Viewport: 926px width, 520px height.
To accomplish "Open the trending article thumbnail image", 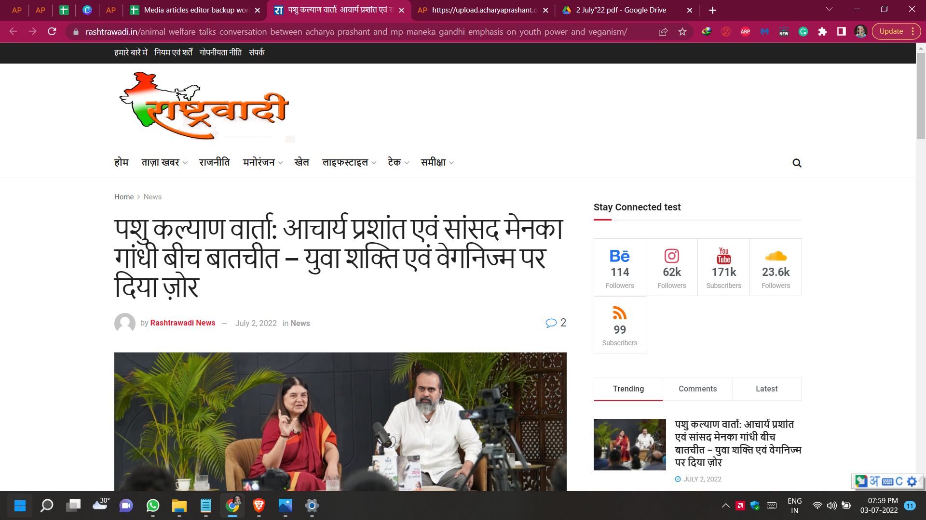I will click(629, 444).
